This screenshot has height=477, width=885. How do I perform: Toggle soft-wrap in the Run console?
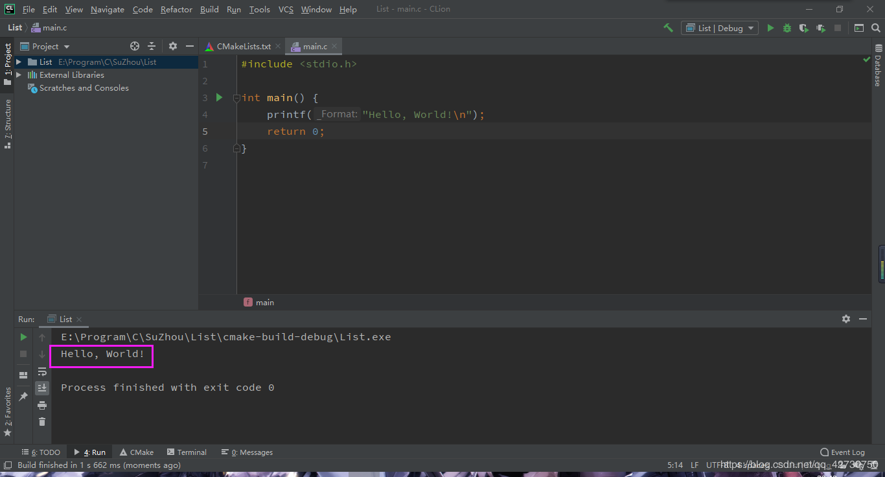(x=42, y=371)
